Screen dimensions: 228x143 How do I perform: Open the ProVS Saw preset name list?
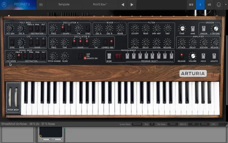pos(100,4)
